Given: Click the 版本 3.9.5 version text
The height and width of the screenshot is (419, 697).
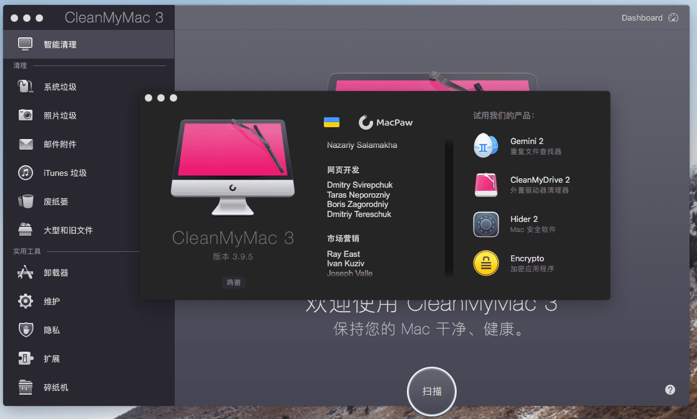Looking at the screenshot, I should [x=233, y=256].
